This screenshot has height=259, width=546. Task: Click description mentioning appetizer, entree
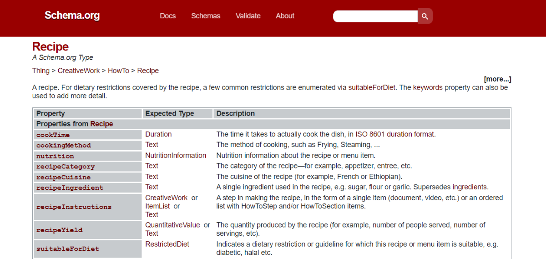point(314,166)
